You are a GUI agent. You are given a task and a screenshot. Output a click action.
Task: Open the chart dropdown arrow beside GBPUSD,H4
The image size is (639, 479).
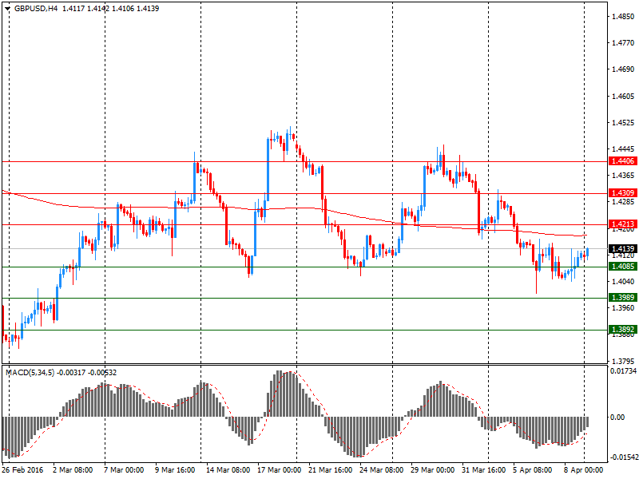8,9
